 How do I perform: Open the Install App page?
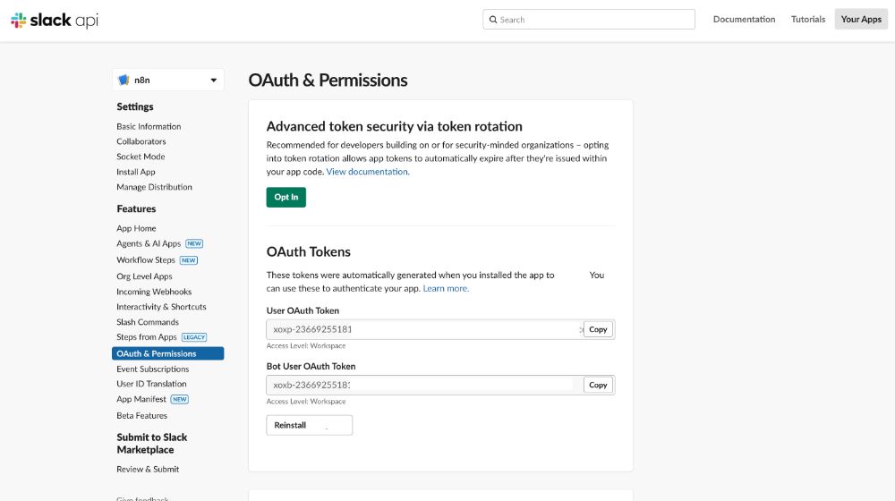point(136,172)
